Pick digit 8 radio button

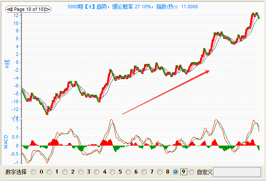tap(160, 172)
